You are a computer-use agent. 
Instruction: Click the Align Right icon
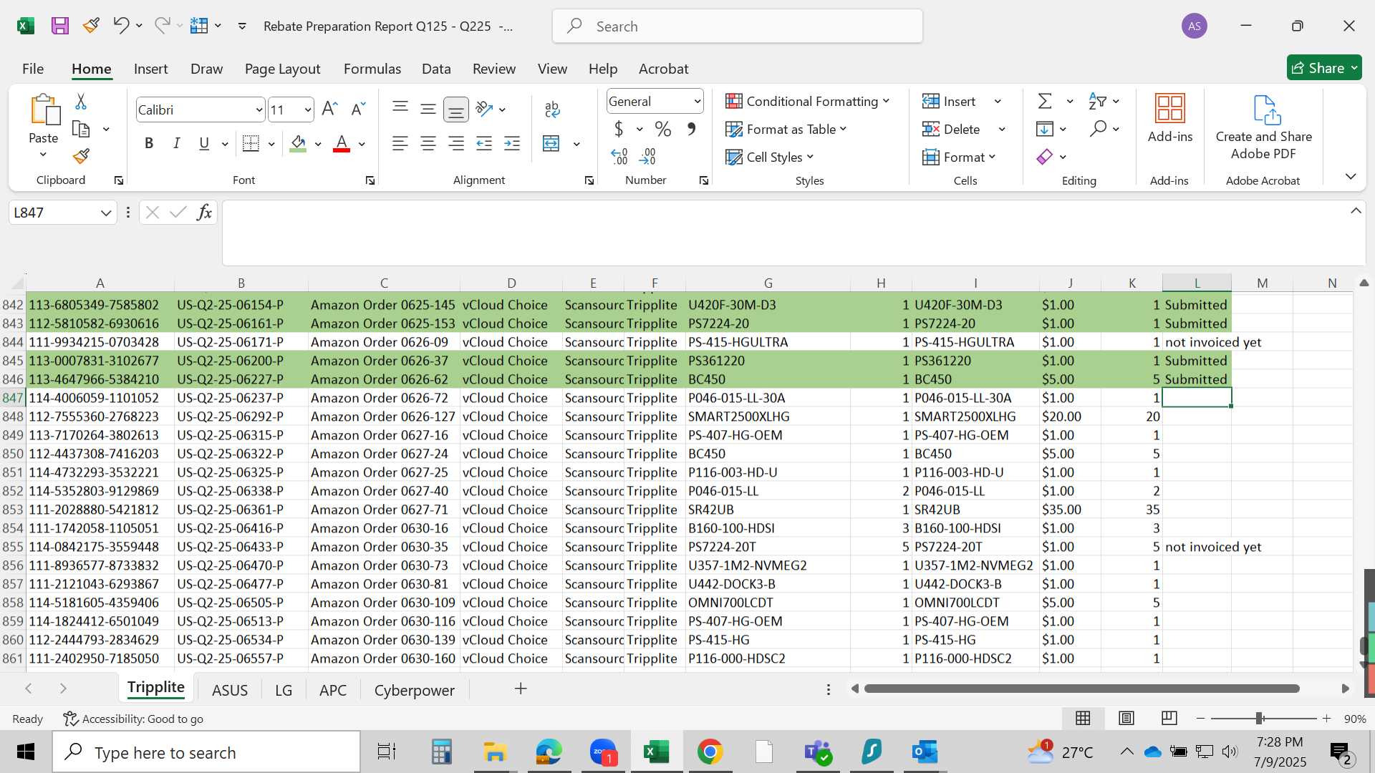pyautogui.click(x=456, y=144)
